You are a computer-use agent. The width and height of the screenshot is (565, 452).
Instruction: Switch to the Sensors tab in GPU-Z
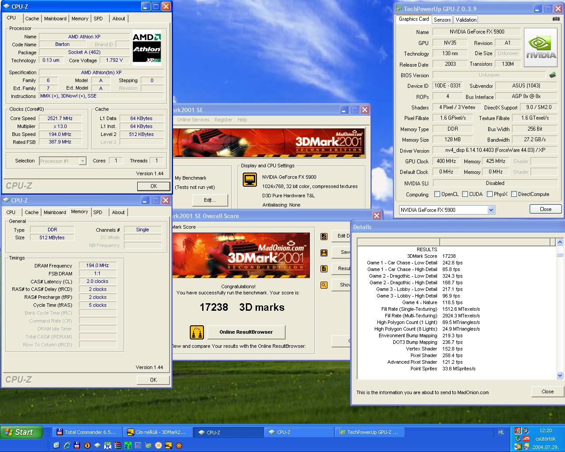pyautogui.click(x=442, y=20)
